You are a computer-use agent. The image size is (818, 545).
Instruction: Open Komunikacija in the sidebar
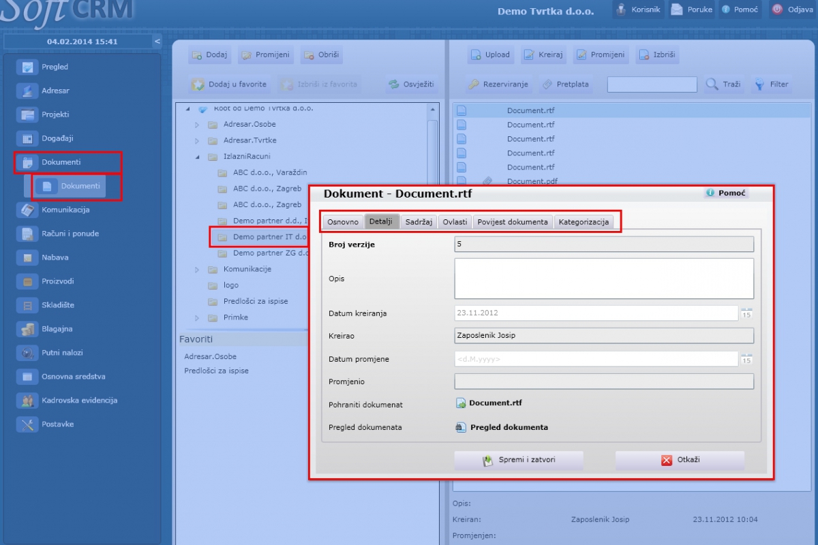(x=55, y=210)
